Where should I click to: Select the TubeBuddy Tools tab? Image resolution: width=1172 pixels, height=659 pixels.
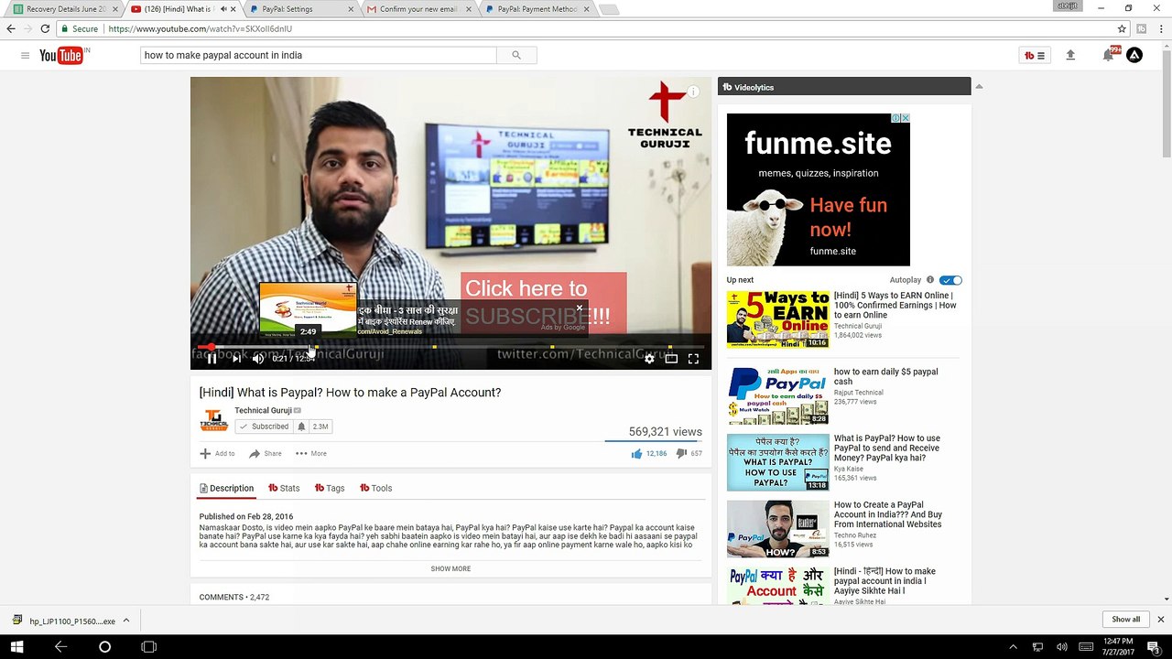375,488
